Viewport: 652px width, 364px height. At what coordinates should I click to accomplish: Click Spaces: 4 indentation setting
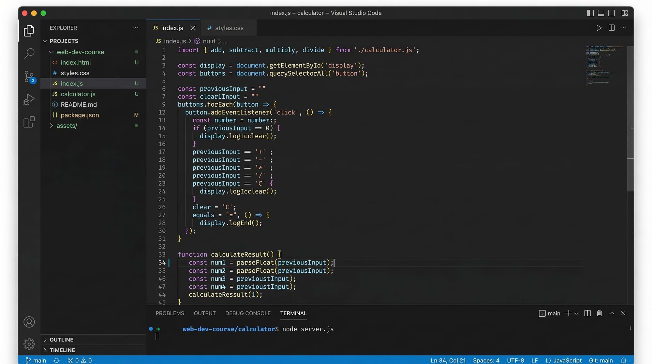[486, 360]
